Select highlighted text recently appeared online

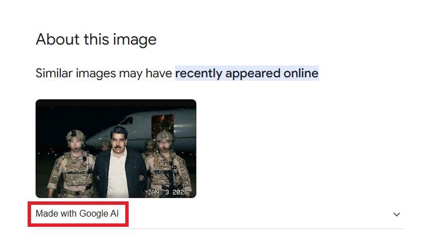pos(247,73)
